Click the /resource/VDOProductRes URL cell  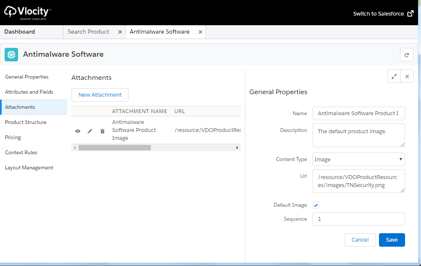point(208,130)
